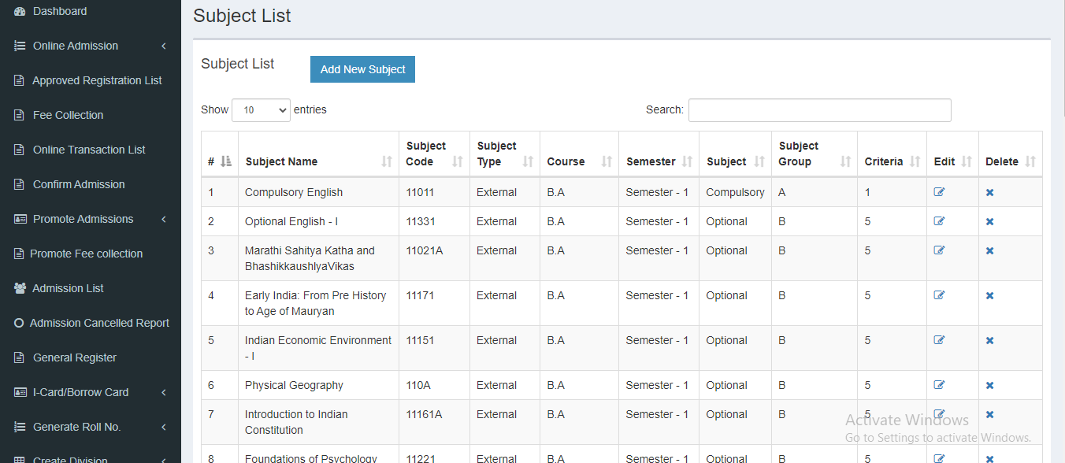
Task: Delete the Marathi Sahitya Katha subject
Action: coord(989,251)
